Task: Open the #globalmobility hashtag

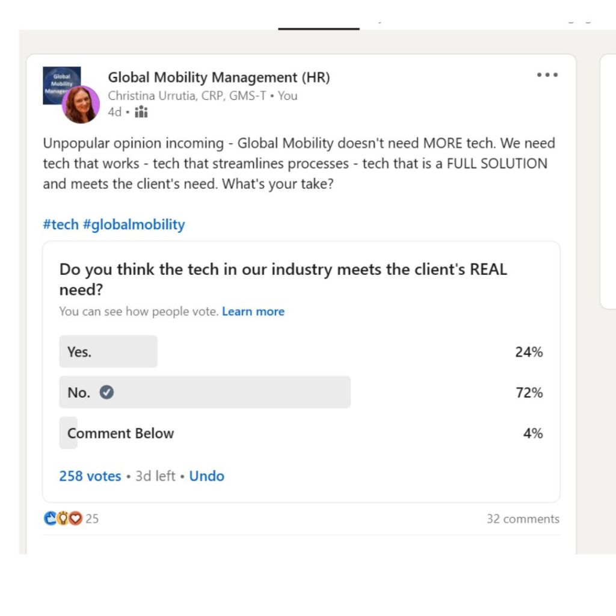Action: 134,224
